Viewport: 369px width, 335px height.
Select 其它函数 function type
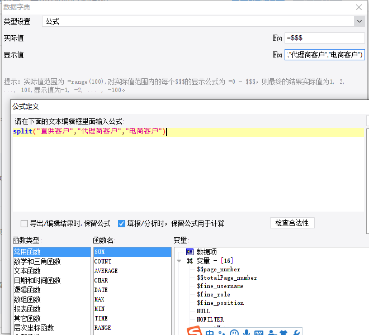(52, 318)
